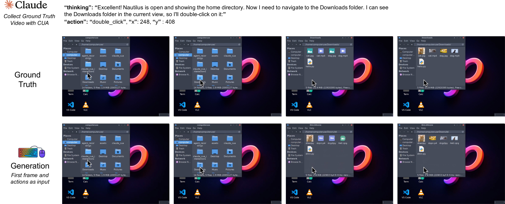Click Calc desktop icon in fourth Ground Truth frame
Viewport: 505px width, 204px height.
(421, 91)
